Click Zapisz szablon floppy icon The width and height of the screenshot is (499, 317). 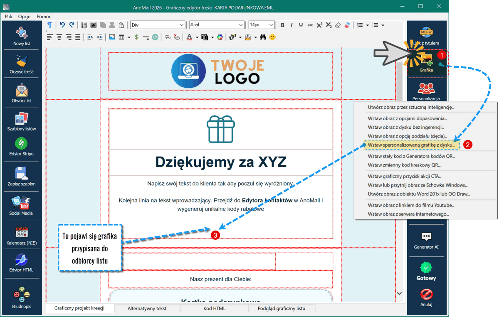[21, 173]
